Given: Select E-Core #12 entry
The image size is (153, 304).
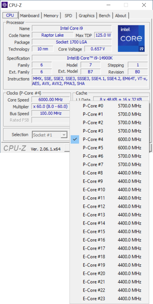Looking at the screenshot, I should pos(109,206).
